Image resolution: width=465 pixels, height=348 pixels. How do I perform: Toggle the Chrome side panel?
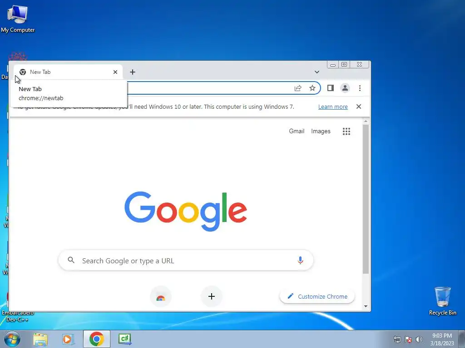(331, 88)
